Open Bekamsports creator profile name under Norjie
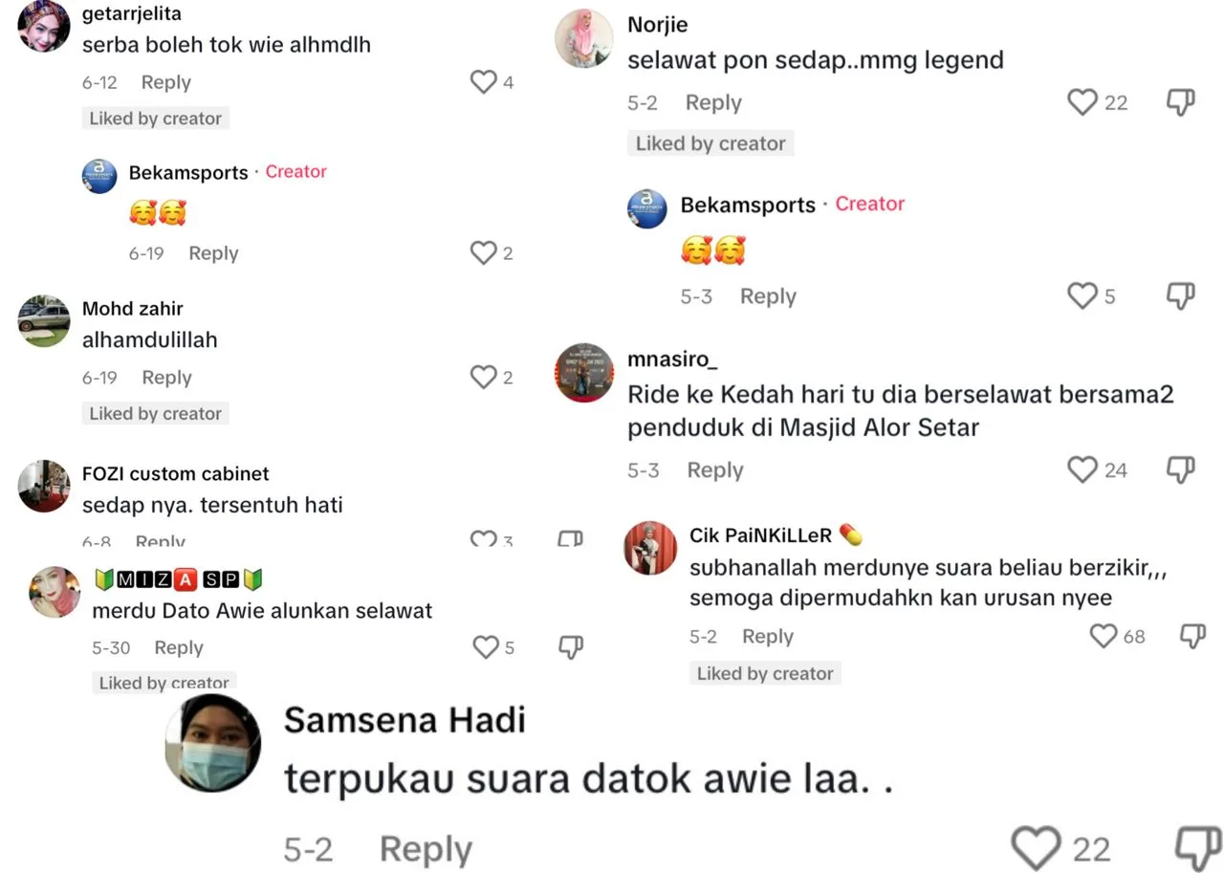The height and width of the screenshot is (873, 1224). [748, 205]
